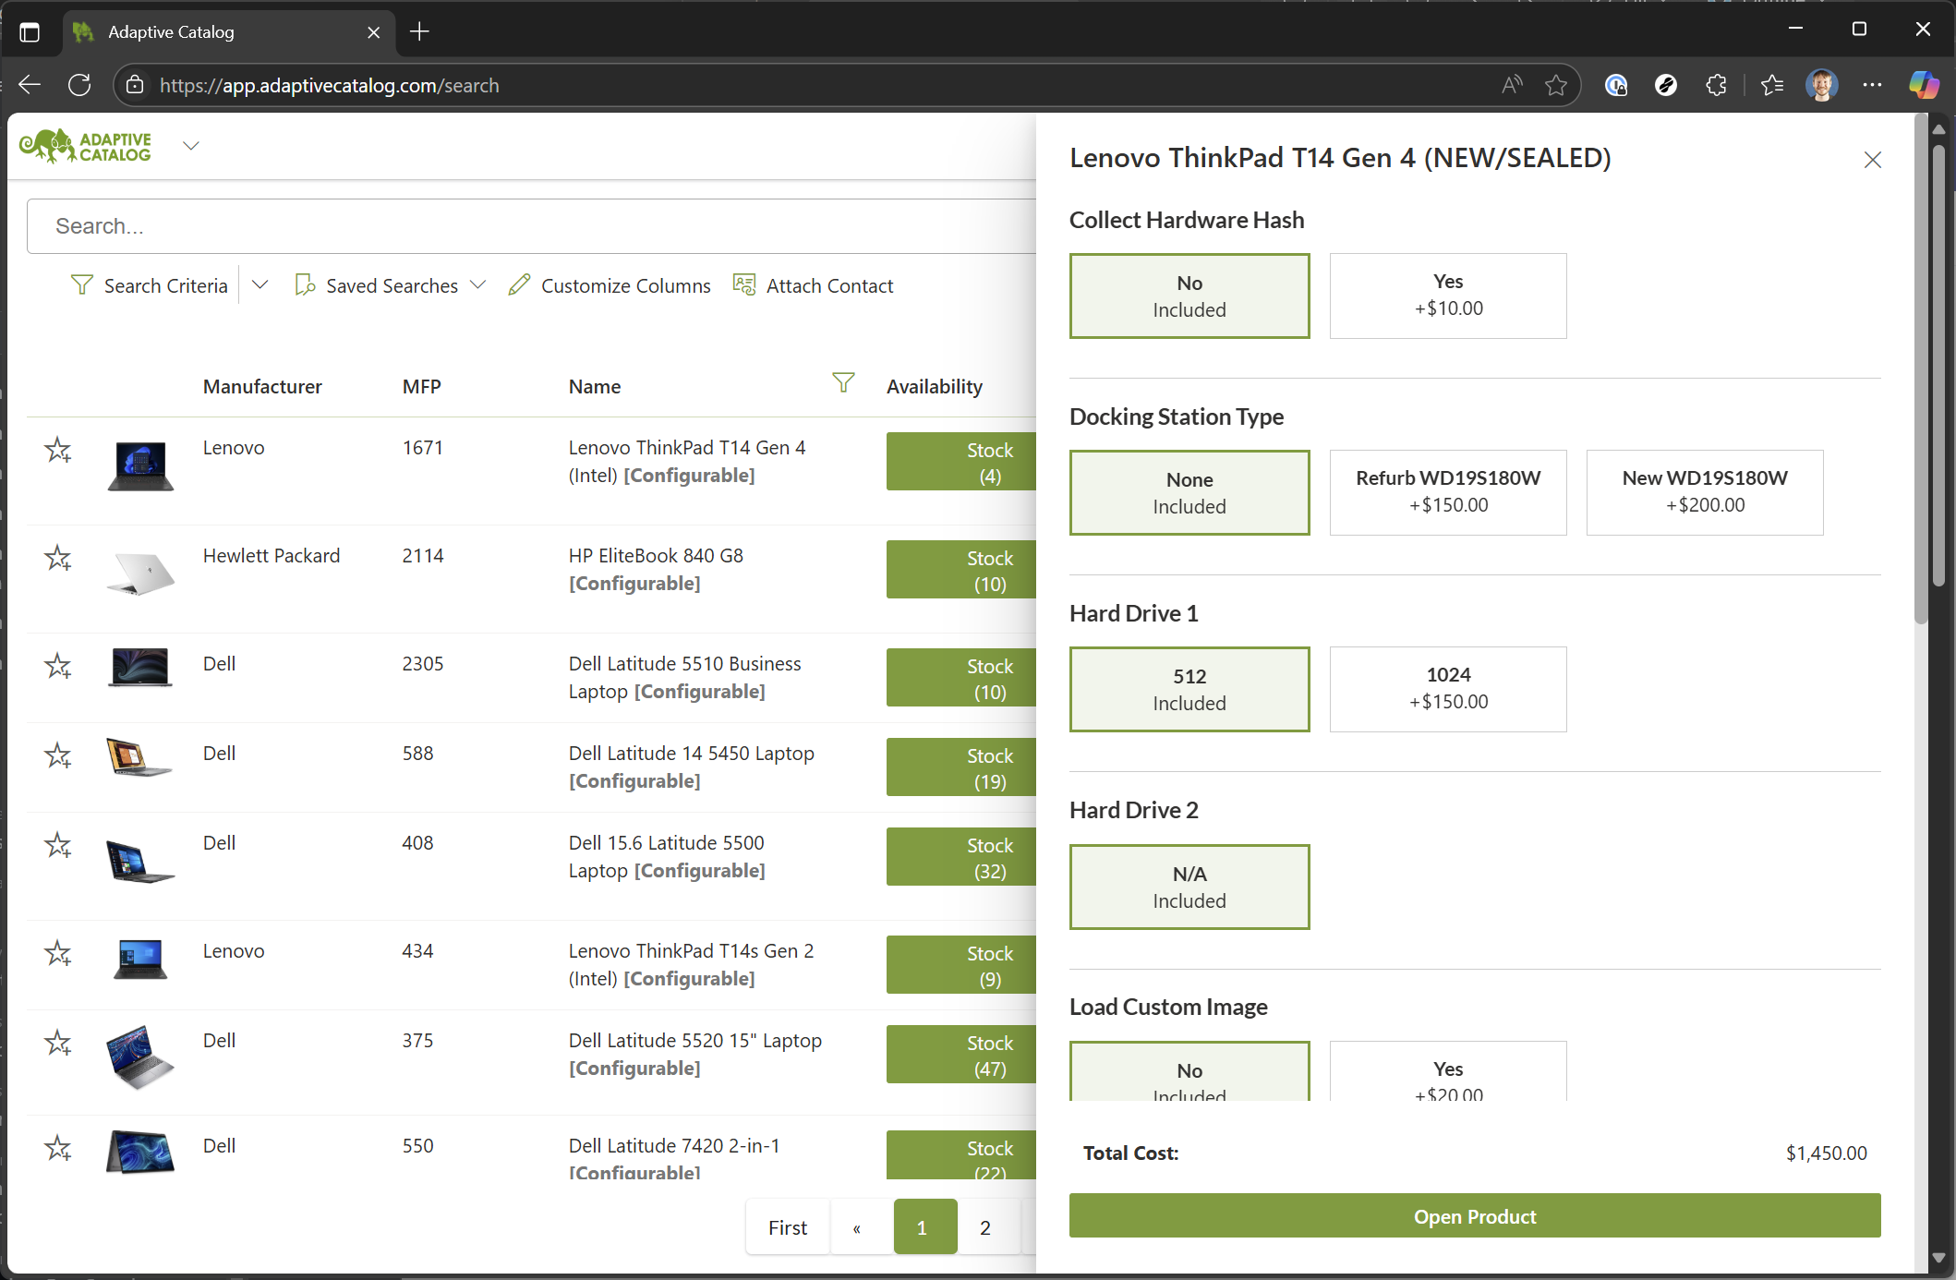1956x1280 pixels.
Task: Star the Dell Latitude 14 5450 Laptop
Action: click(58, 755)
